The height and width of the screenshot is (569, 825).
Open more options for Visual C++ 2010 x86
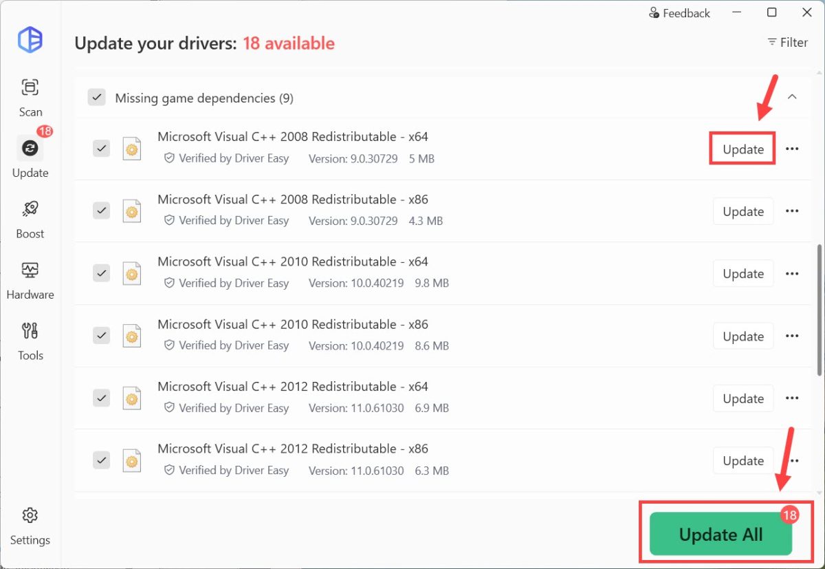coord(792,336)
